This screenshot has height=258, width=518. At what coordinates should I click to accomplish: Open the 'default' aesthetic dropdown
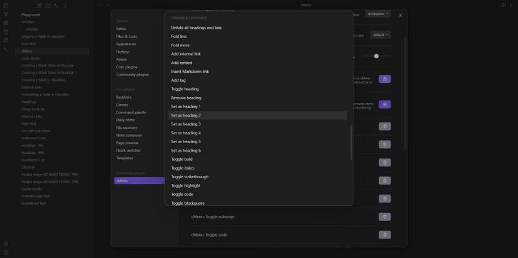380,35
